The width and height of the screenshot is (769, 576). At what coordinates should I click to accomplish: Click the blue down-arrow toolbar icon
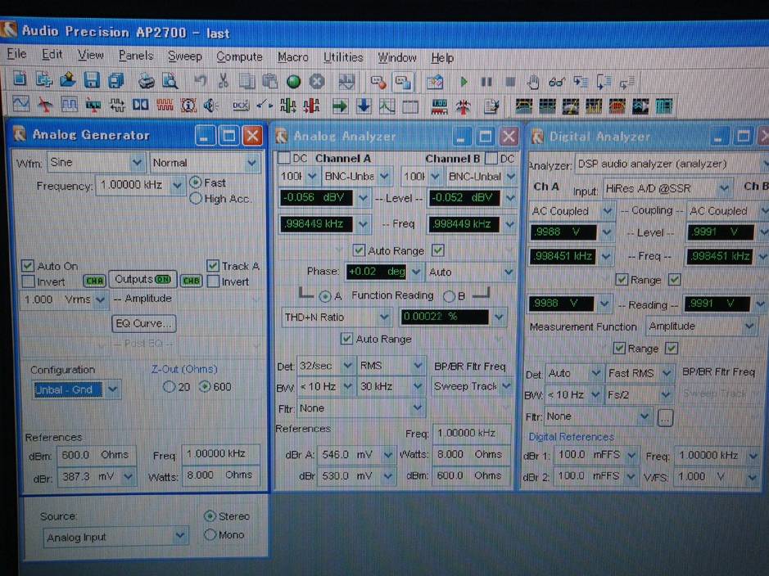coord(364,106)
